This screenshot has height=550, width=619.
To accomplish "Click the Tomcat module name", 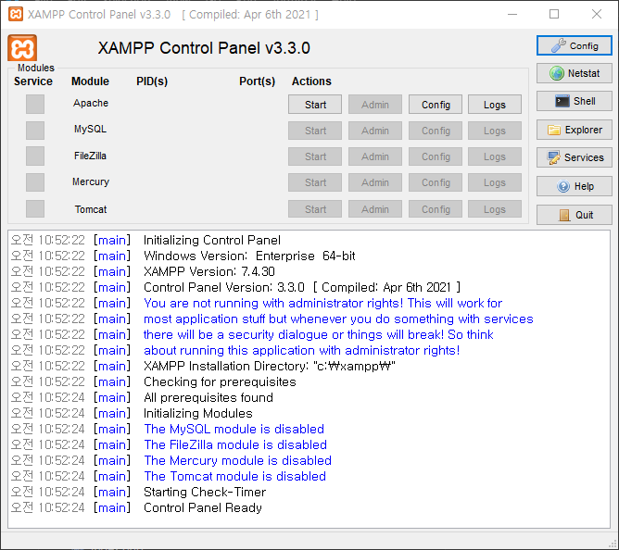I will 91,209.
